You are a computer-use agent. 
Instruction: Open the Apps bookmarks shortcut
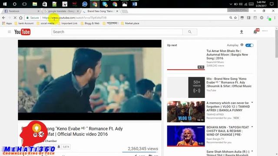tap(7, 23)
